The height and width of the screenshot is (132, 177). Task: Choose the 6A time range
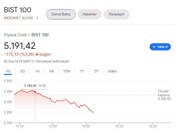point(52,71)
